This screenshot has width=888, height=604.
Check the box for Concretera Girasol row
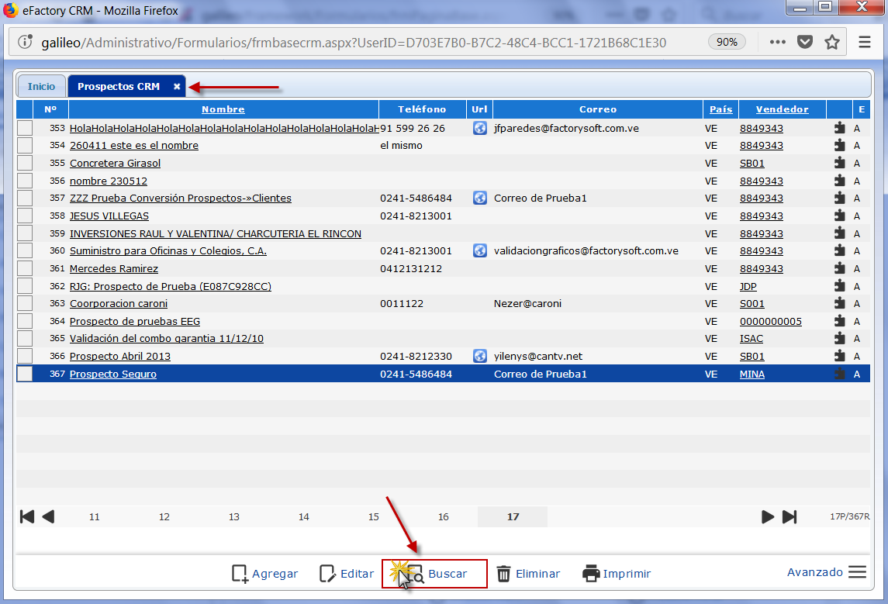pos(25,163)
